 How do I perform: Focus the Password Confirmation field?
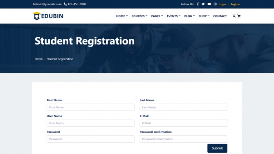[184, 139]
